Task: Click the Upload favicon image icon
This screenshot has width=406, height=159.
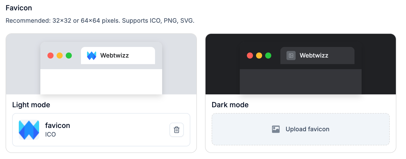Action: coord(276,129)
